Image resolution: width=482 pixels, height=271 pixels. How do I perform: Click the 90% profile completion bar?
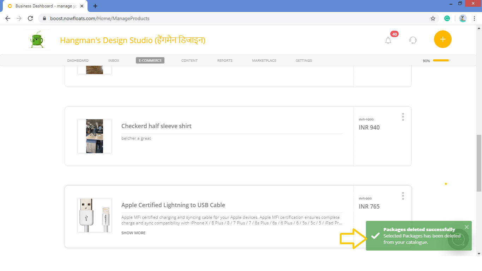pyautogui.click(x=442, y=60)
